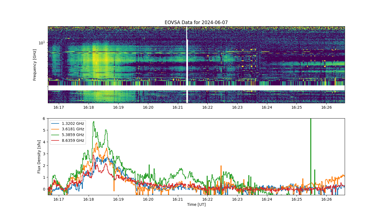Click the Time [UT] axis label
This screenshot has height=219, width=383.
(x=196, y=204)
